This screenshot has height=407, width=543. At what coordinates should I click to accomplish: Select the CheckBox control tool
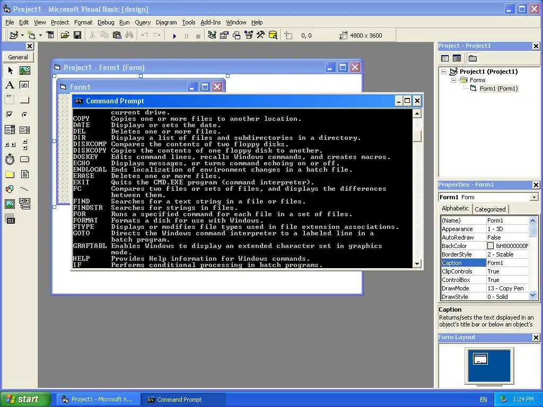click(x=10, y=114)
